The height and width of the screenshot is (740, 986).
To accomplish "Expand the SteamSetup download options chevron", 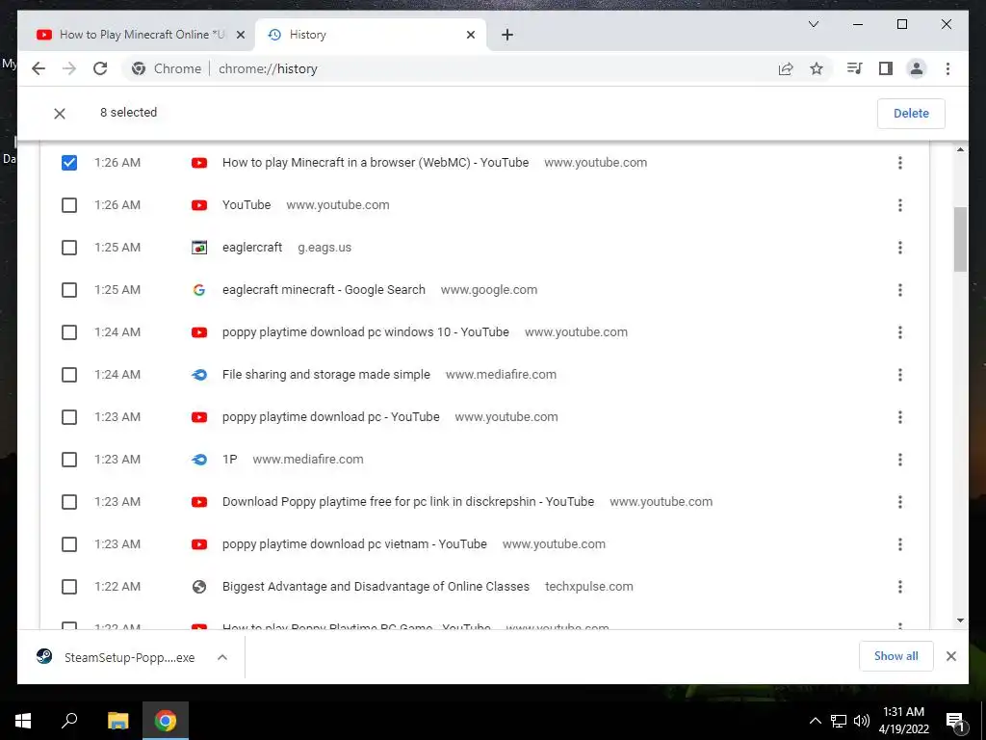I will coord(222,657).
